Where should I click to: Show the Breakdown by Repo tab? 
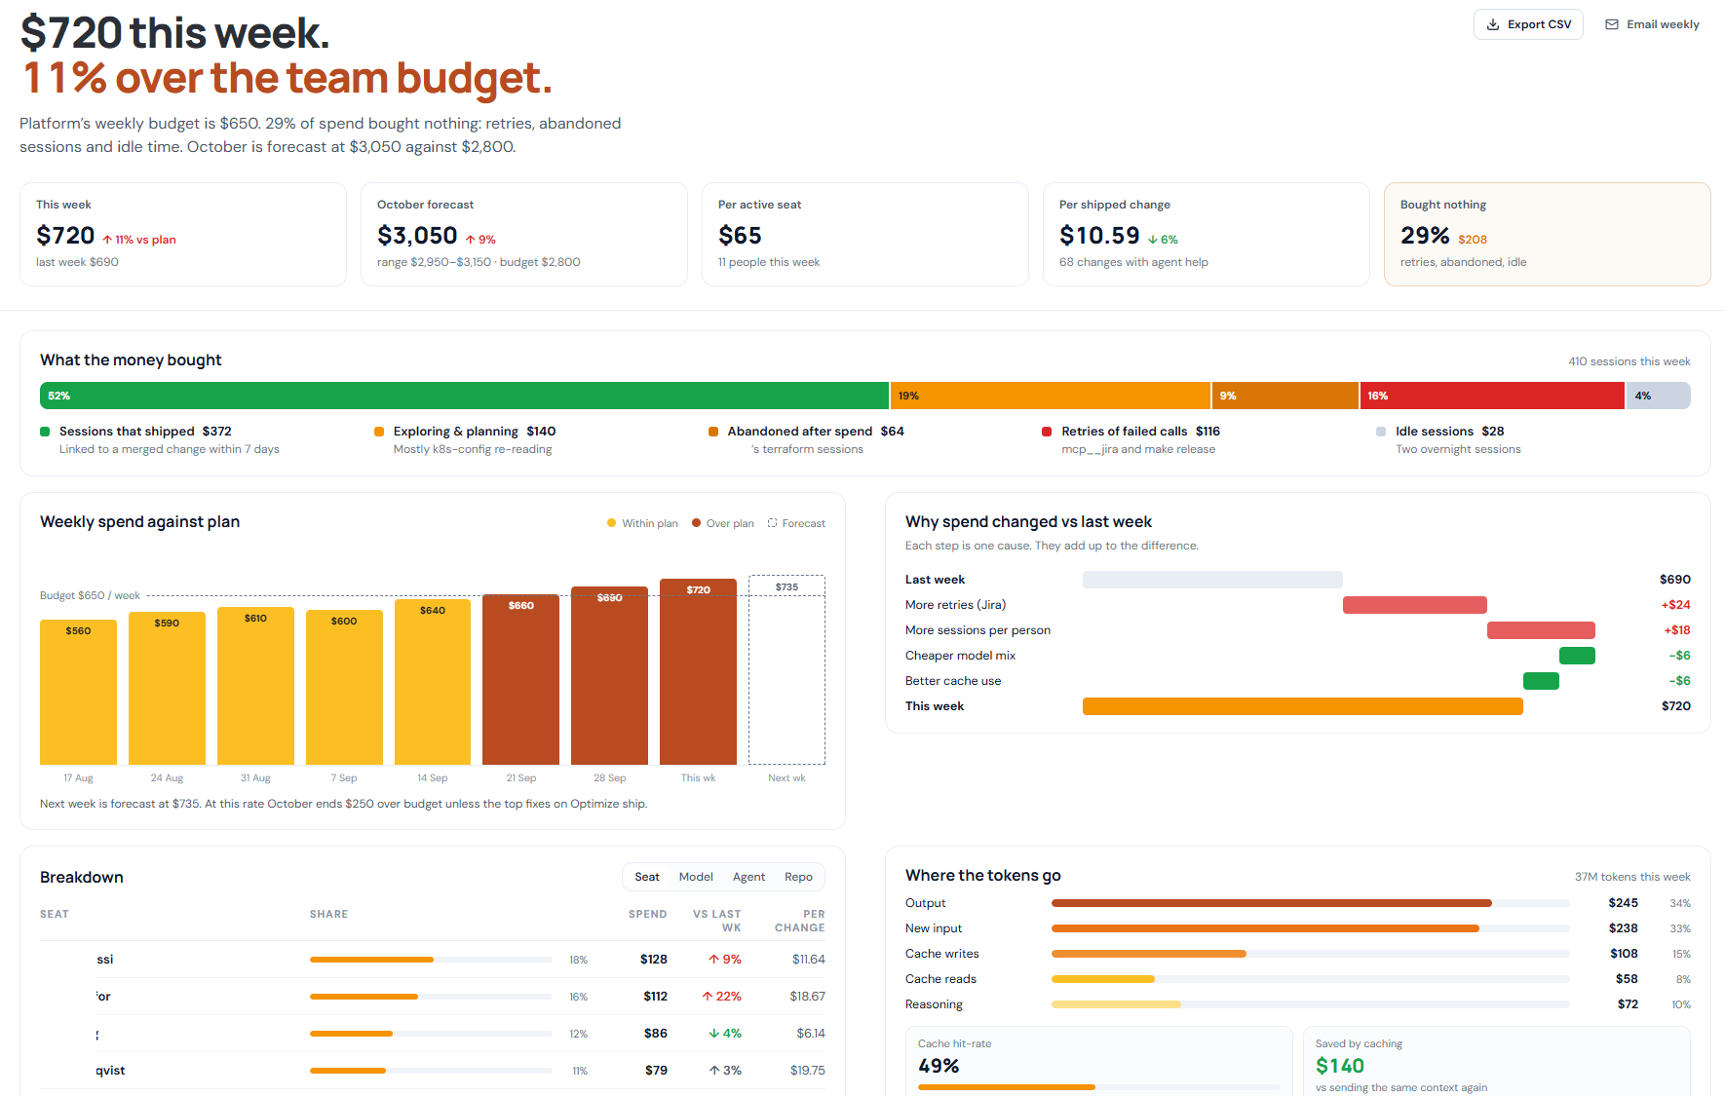click(798, 877)
